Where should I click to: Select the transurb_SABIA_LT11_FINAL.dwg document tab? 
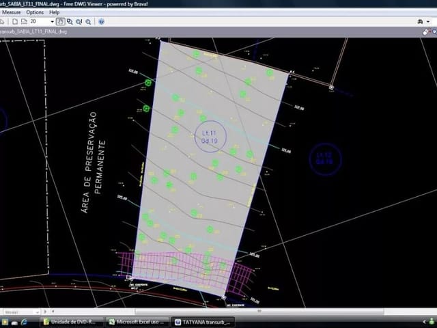tap(33, 31)
